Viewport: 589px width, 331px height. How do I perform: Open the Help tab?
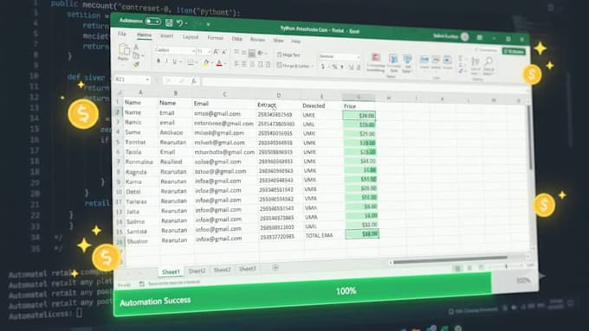(x=295, y=41)
